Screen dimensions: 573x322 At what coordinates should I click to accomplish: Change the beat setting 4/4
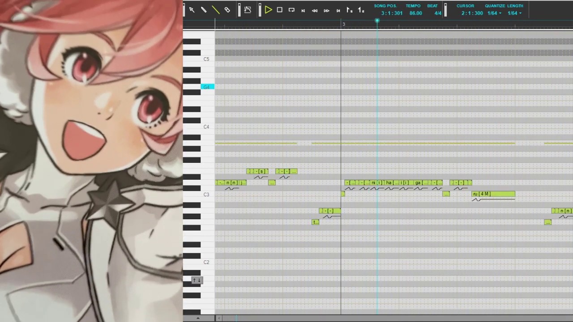click(x=438, y=13)
